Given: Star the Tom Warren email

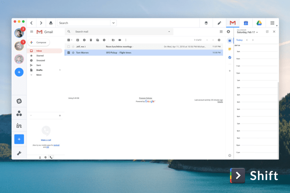Looking at the screenshot, I should [x=73, y=52].
